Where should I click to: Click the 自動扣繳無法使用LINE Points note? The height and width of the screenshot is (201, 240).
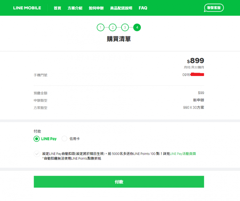(72, 158)
